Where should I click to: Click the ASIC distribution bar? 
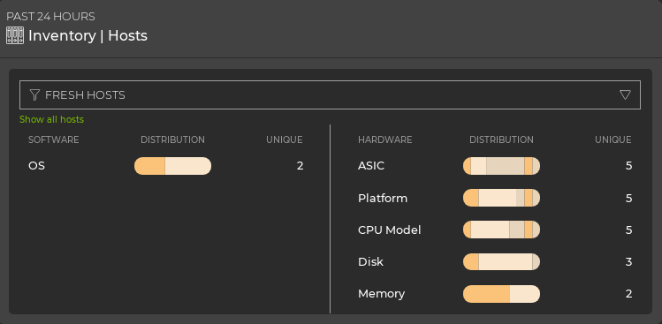coord(501,166)
